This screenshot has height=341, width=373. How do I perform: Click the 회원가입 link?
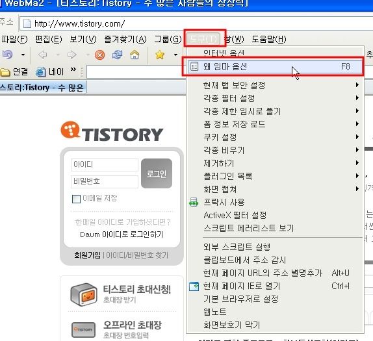[x=87, y=255]
